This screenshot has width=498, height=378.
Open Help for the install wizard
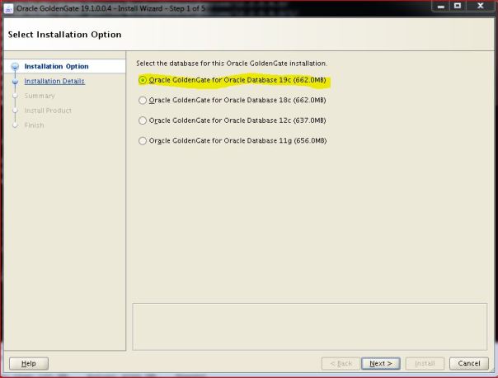[27, 363]
